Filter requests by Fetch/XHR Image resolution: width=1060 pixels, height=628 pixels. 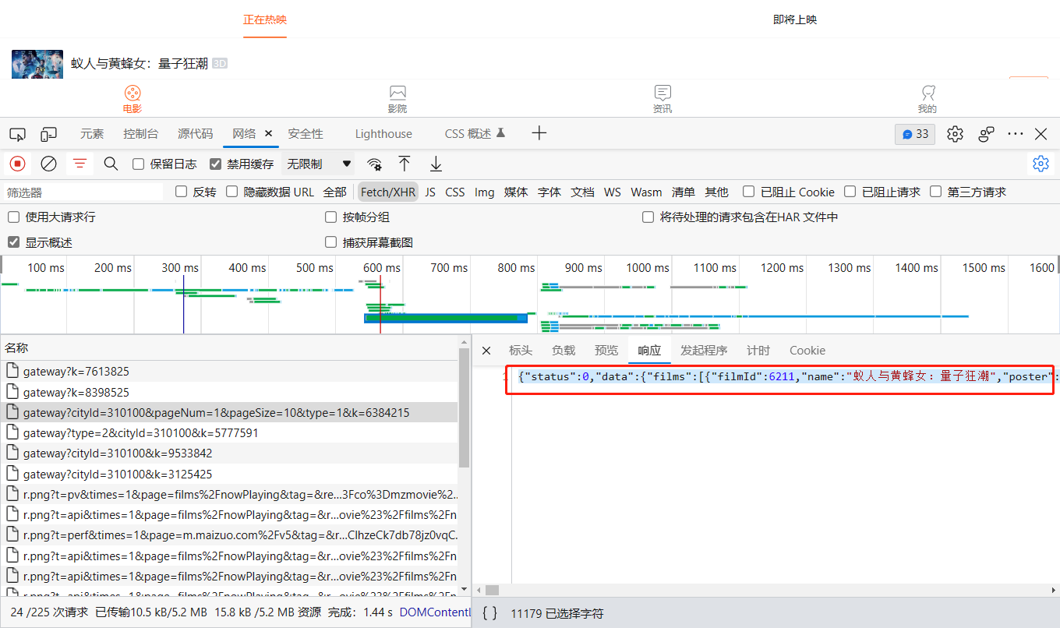click(x=388, y=192)
